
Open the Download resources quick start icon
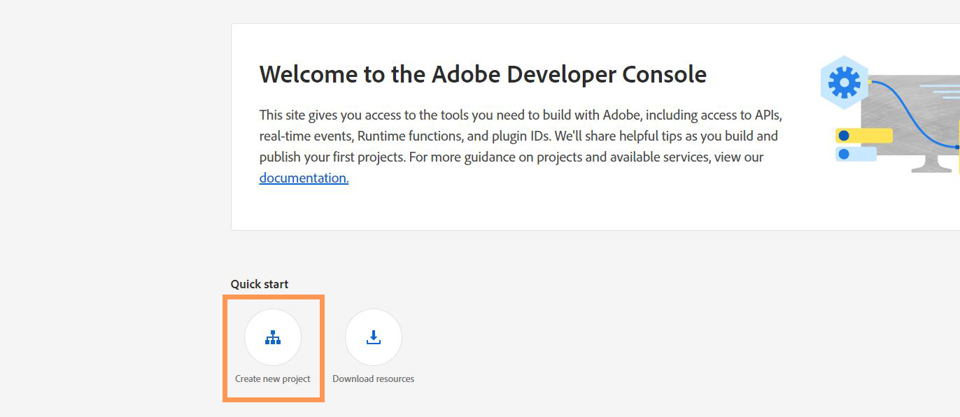pos(374,337)
